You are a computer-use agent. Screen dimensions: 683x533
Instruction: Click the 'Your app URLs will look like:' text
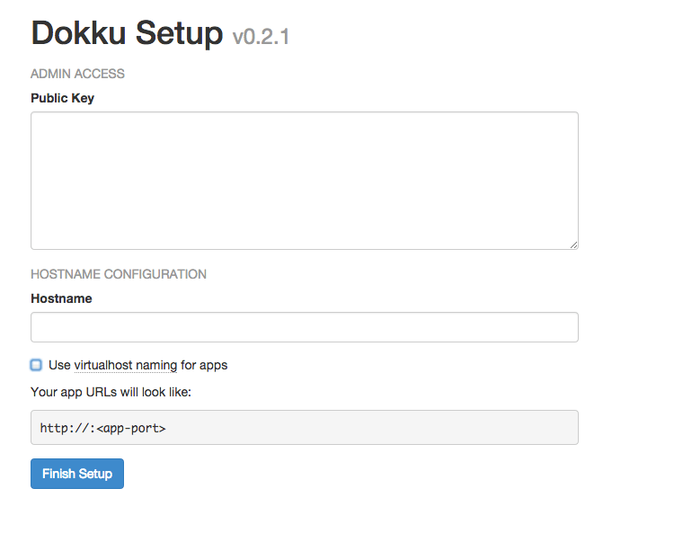tap(111, 392)
